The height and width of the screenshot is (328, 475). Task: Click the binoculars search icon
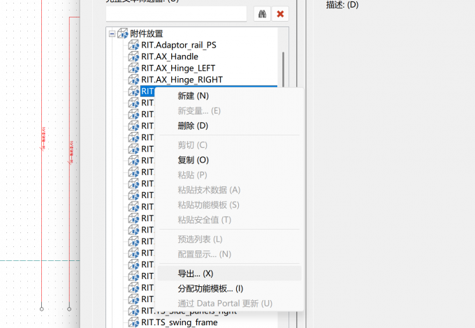tap(262, 14)
